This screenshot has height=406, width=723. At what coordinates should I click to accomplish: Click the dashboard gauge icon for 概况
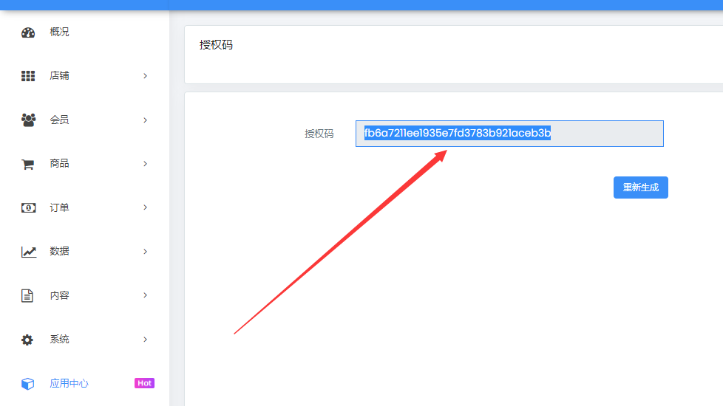pyautogui.click(x=28, y=32)
